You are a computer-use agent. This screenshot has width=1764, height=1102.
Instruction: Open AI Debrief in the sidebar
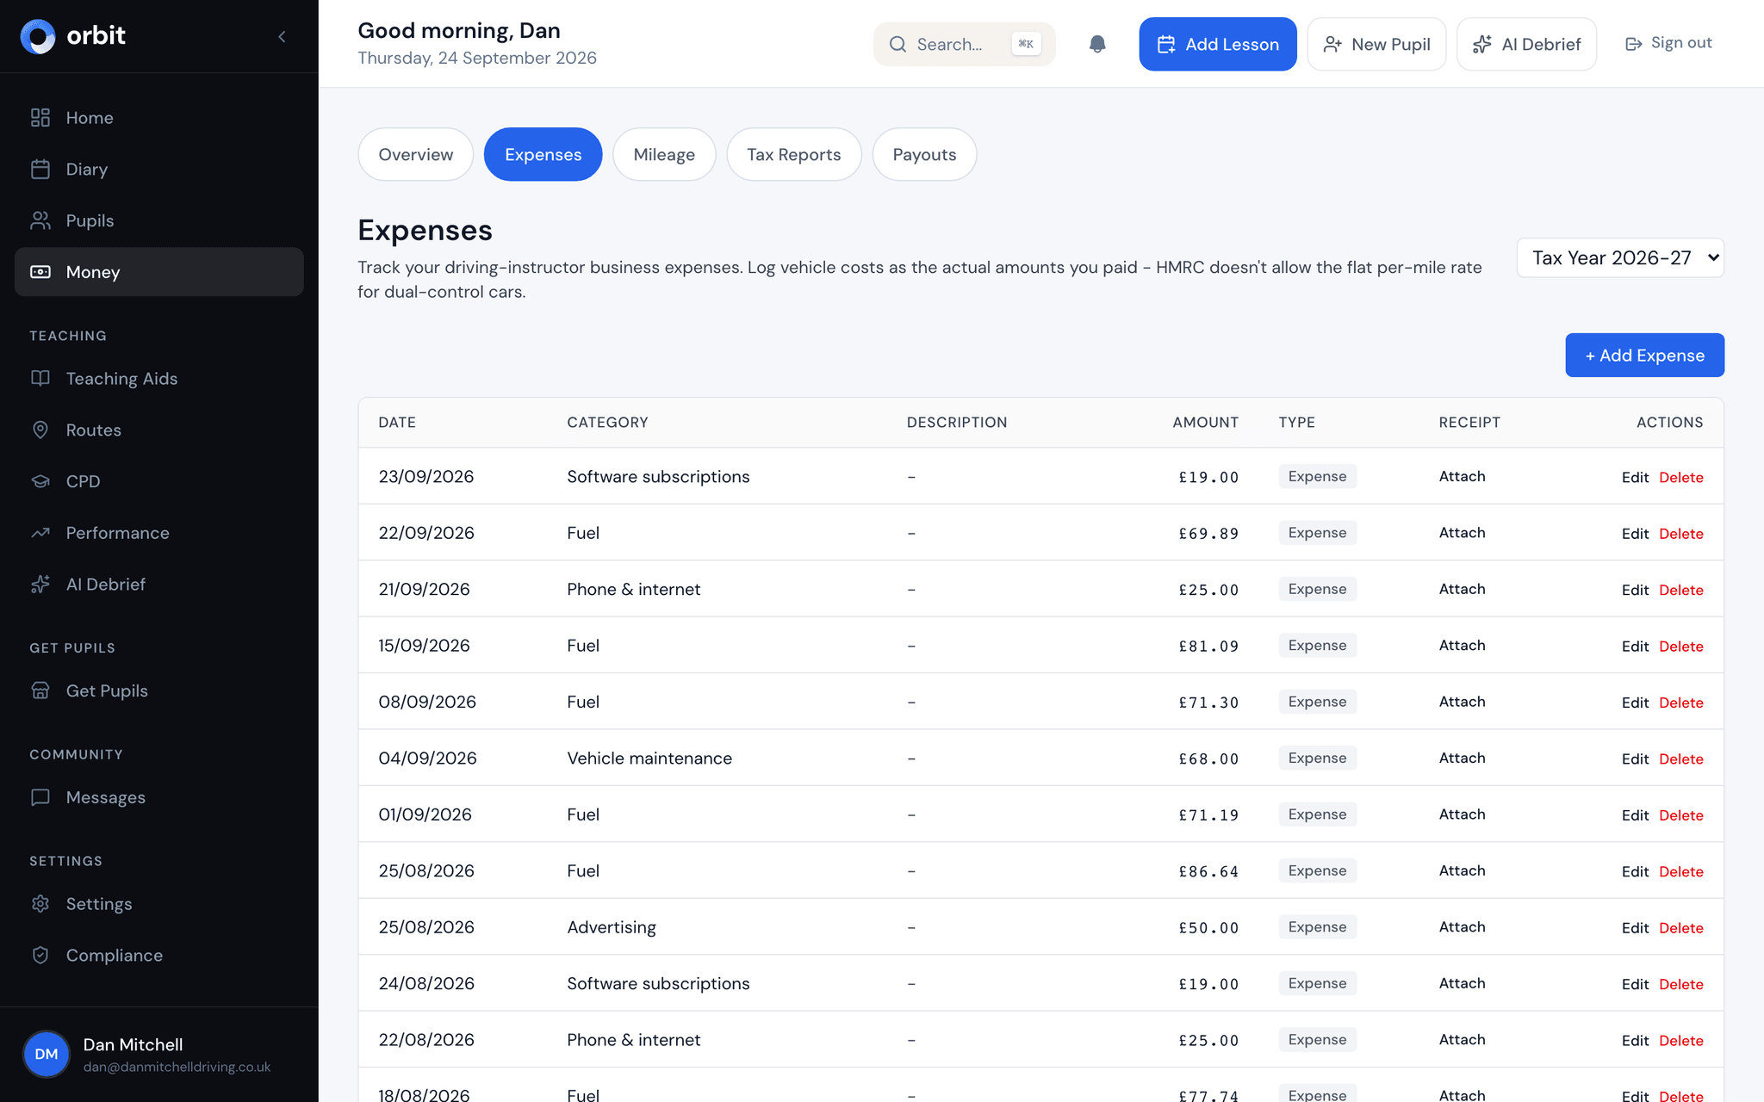[159, 585]
